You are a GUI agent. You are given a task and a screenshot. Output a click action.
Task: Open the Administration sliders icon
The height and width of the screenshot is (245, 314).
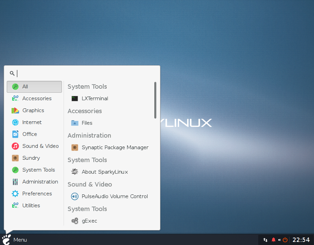click(15, 182)
